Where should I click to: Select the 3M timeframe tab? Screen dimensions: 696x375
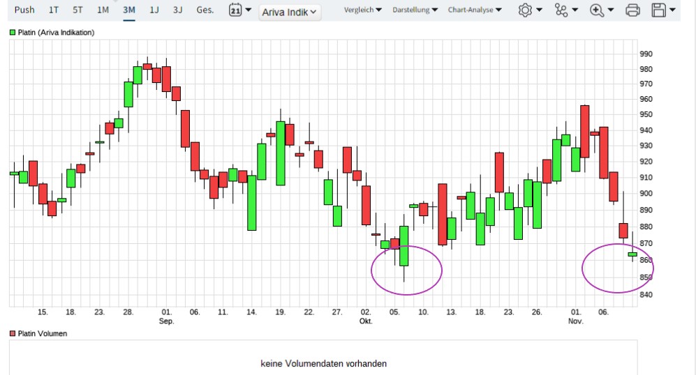coord(129,10)
